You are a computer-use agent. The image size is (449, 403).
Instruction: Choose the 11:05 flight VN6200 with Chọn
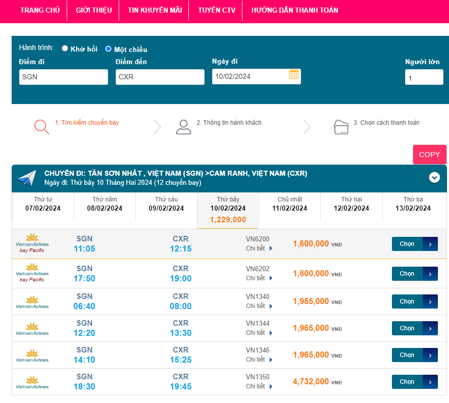[414, 244]
